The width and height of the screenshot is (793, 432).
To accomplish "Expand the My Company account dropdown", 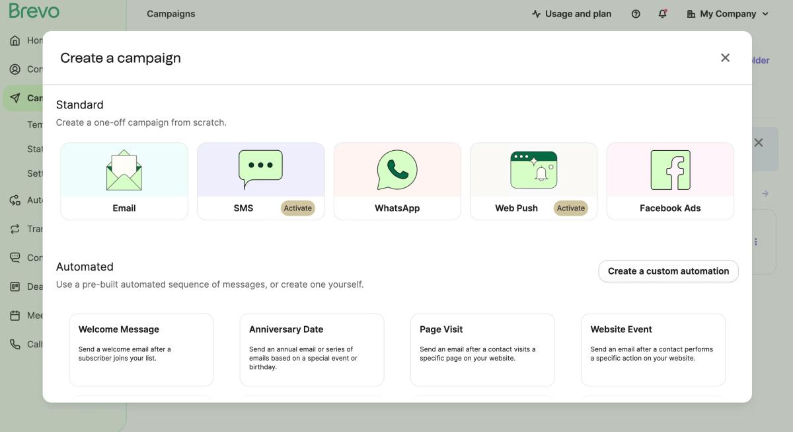I will [765, 13].
